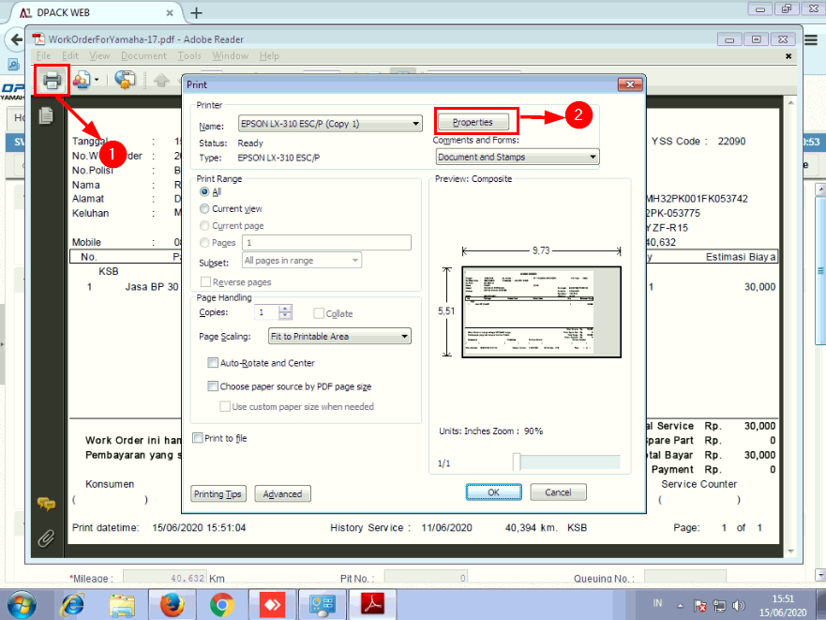Open the Control Panel icon in taskbar

(x=323, y=605)
